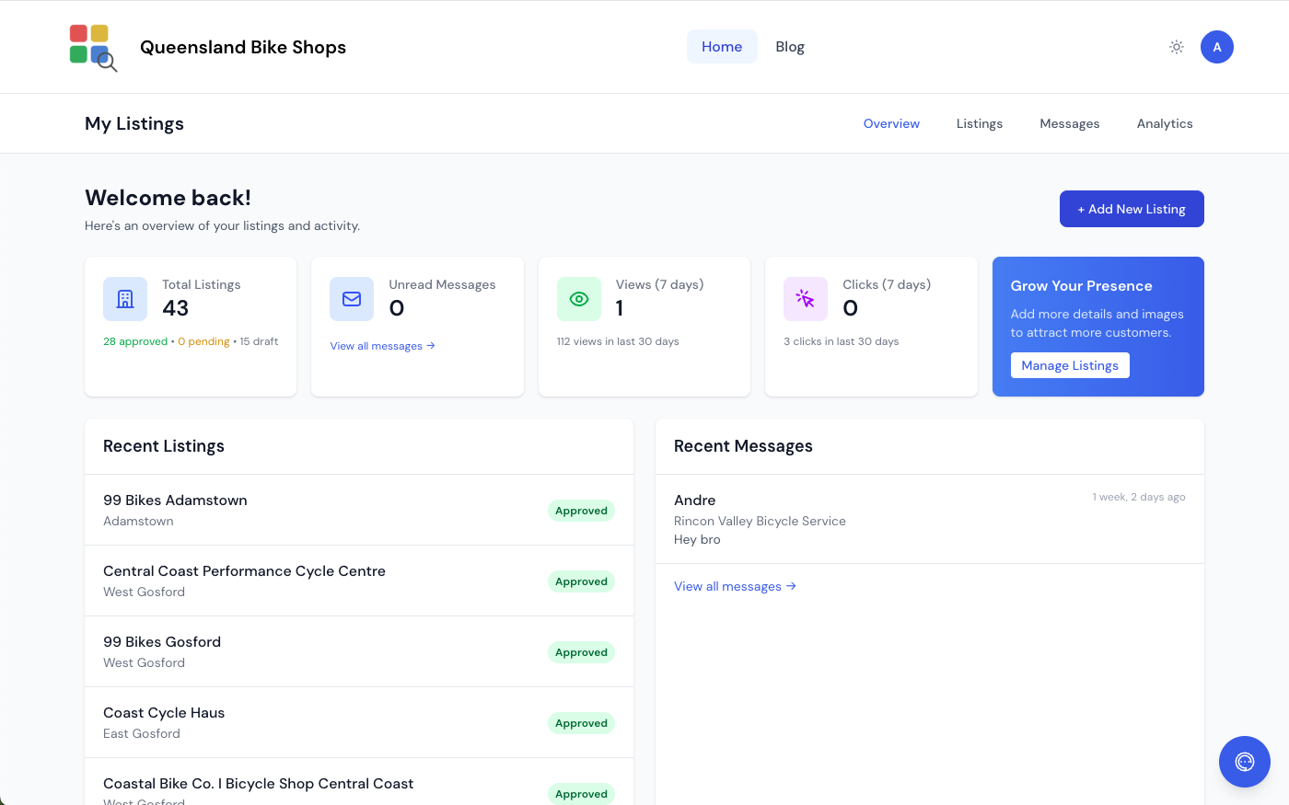This screenshot has height=805, width=1289.
Task: Open the Messages tab
Action: (x=1069, y=122)
